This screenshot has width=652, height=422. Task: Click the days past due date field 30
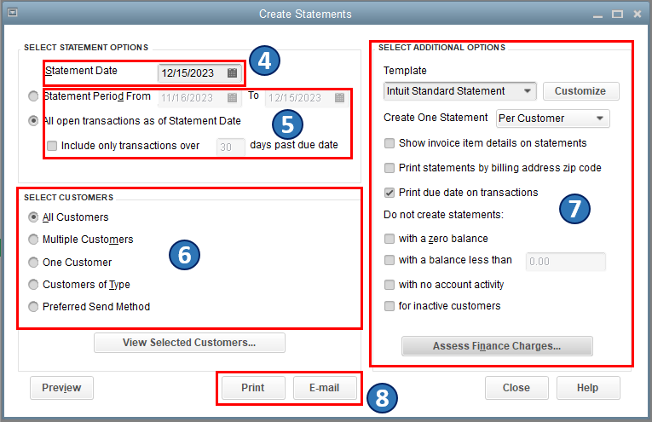pos(230,147)
